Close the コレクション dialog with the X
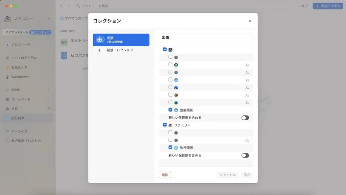Viewport: 346px width, 195px height. tap(250, 21)
